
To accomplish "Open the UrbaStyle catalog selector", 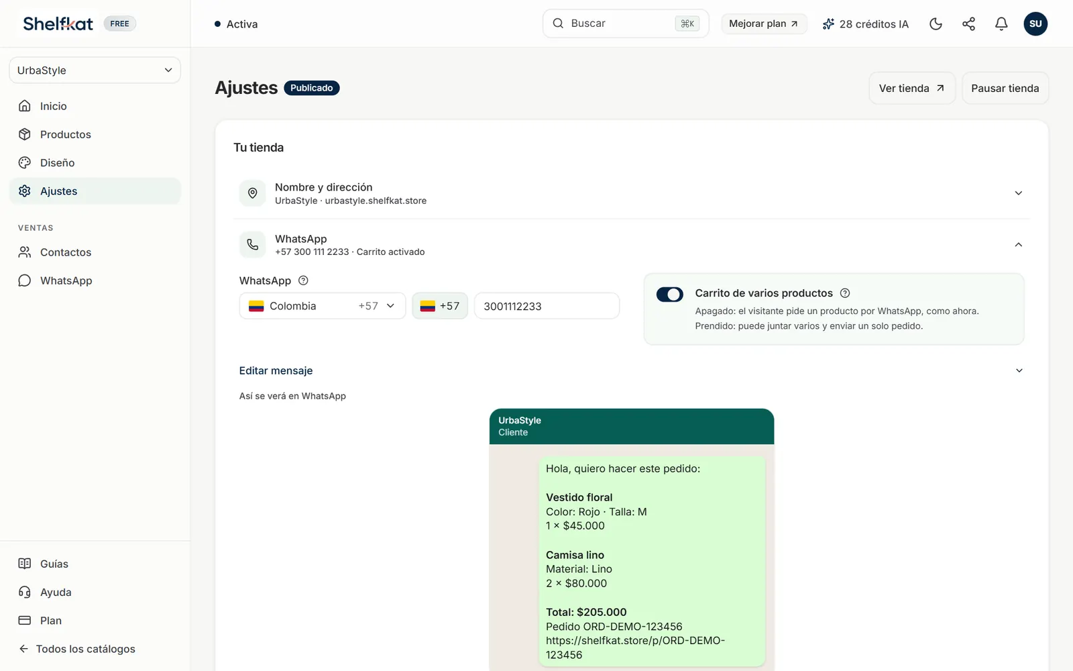I will click(95, 70).
